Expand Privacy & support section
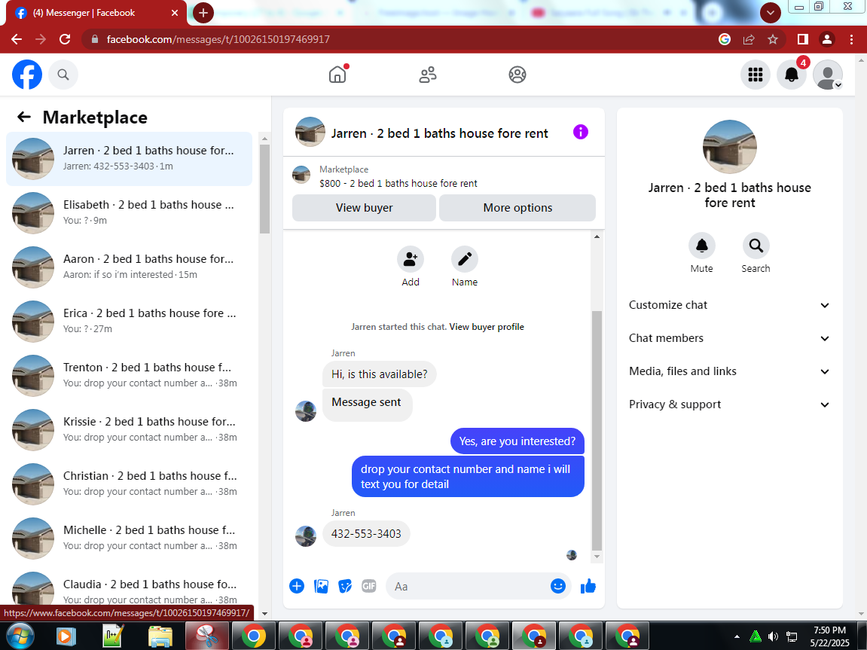This screenshot has width=867, height=650. pyautogui.click(x=729, y=404)
